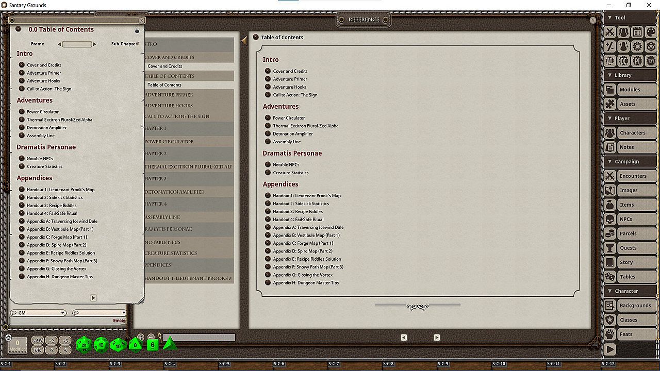Cycle Frame selector to the next option
The width and height of the screenshot is (660, 371).
94,44
